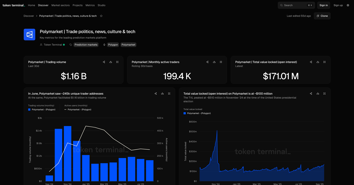Expand Total value locked card to fullscreen
The image size is (354, 185).
(x=324, y=62)
